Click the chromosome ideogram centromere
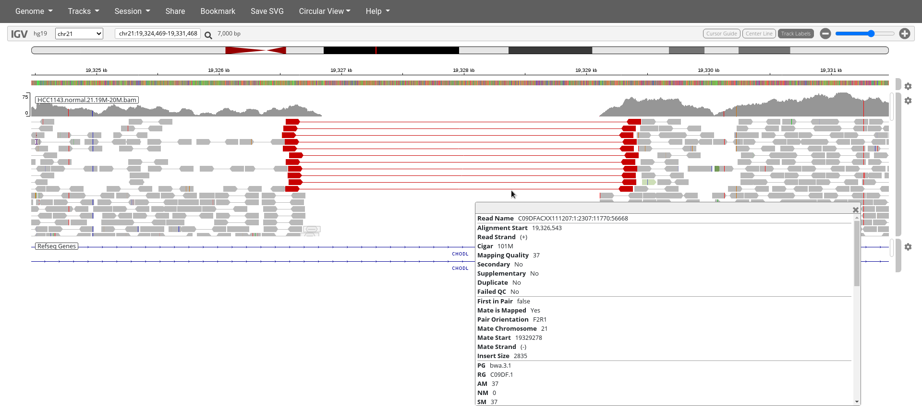Screen dimensions: 922x406 (255, 50)
